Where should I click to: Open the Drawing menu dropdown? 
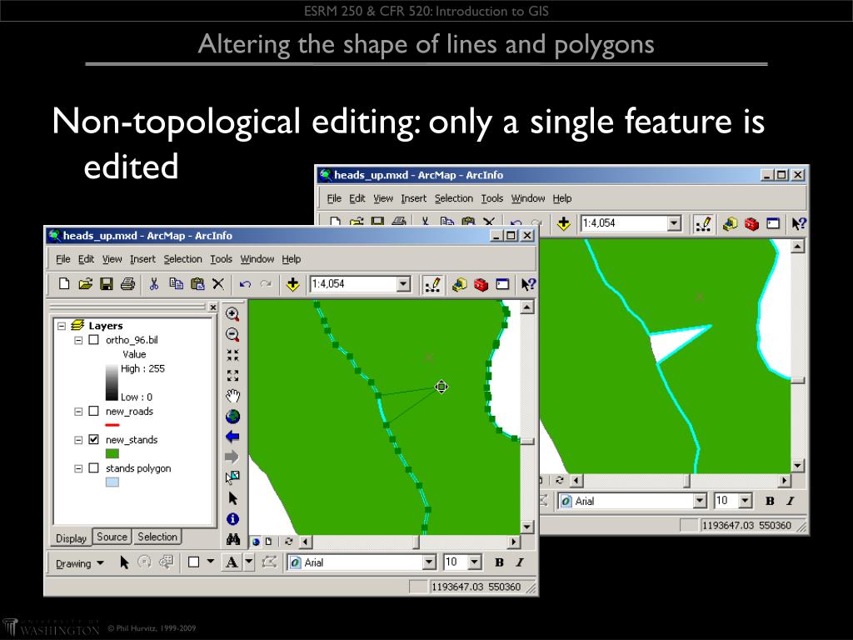pyautogui.click(x=79, y=563)
